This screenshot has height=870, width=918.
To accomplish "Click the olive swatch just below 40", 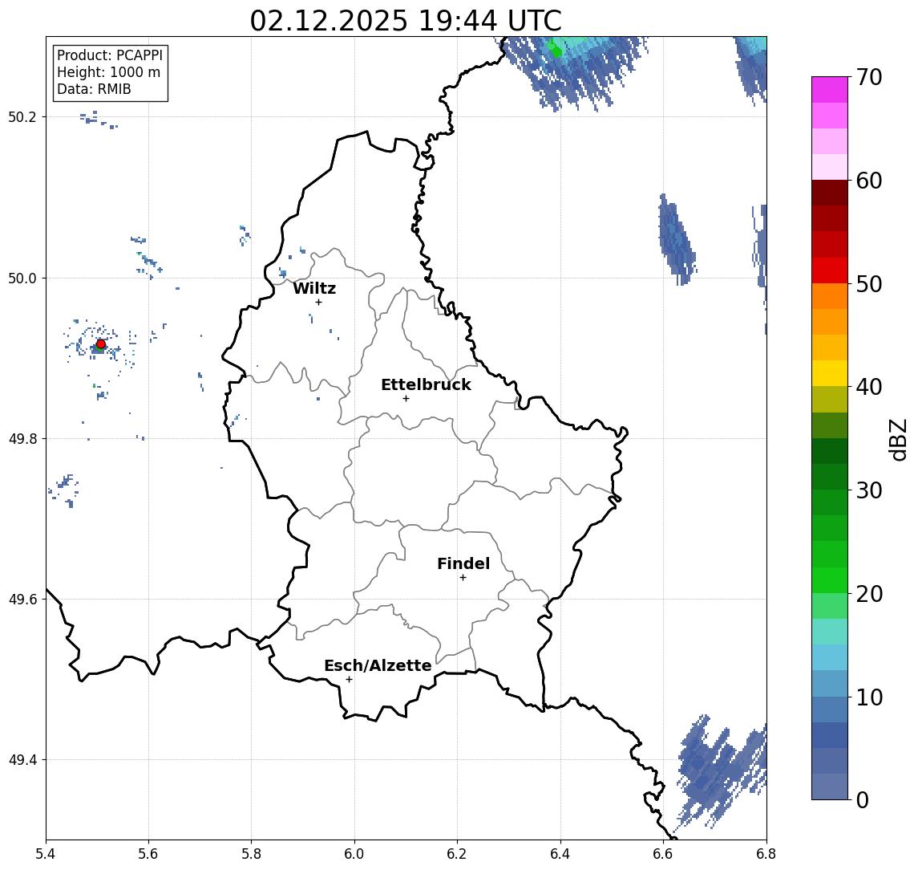I will pos(830,399).
